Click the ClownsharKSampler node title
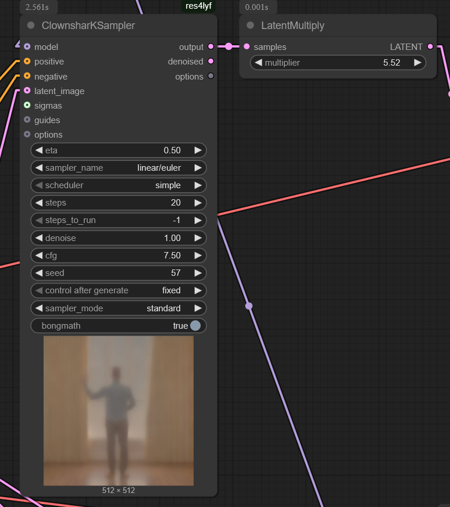 [88, 26]
